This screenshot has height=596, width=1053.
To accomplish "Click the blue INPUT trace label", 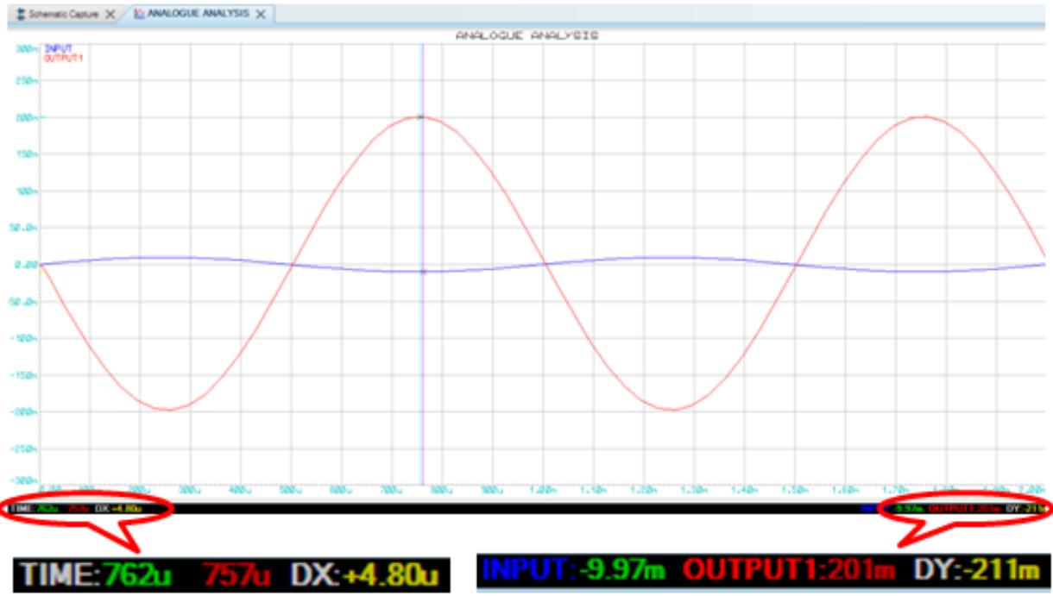I will tap(57, 49).
